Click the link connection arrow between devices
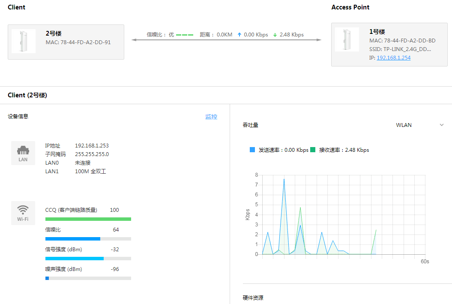 227,40
